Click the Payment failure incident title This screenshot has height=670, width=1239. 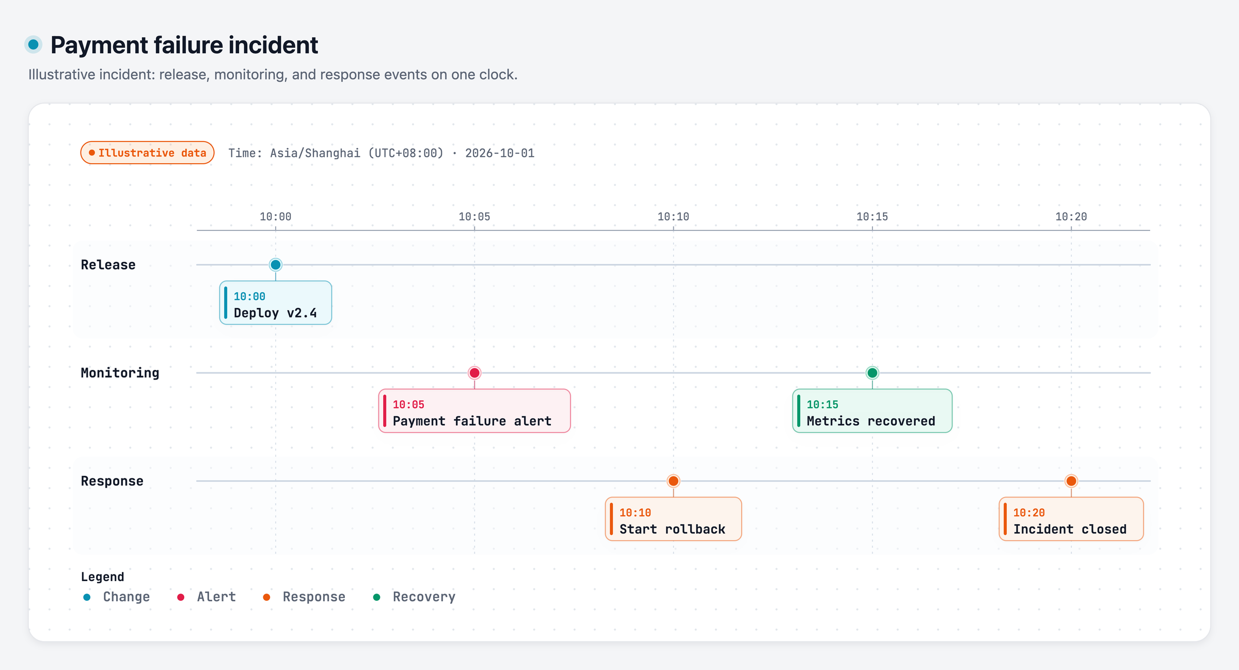pyautogui.click(x=184, y=45)
